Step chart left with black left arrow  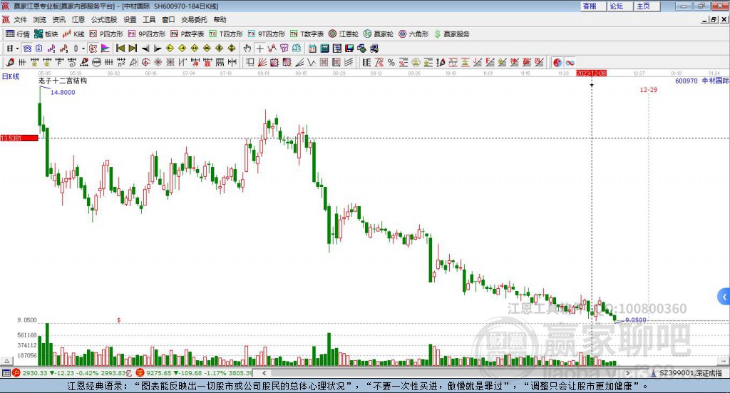pyautogui.click(x=145, y=49)
